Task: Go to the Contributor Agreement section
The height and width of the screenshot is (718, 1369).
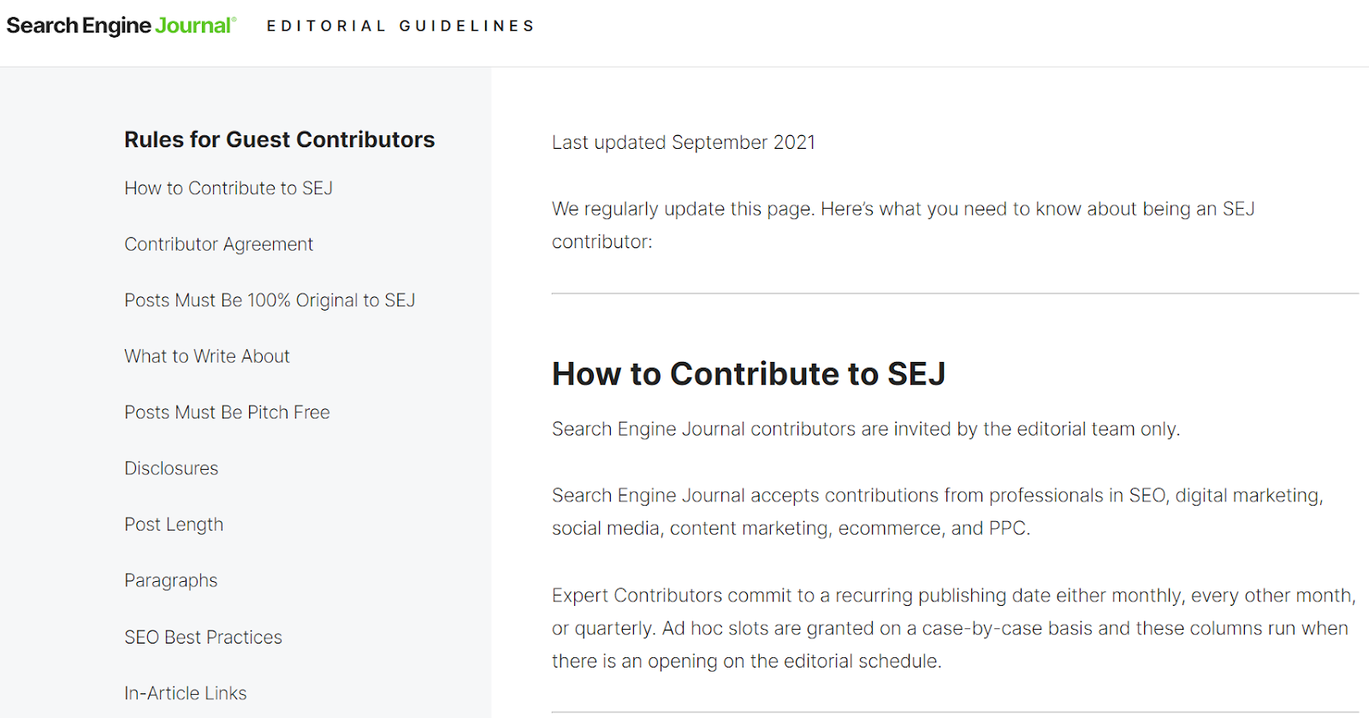Action: (218, 245)
